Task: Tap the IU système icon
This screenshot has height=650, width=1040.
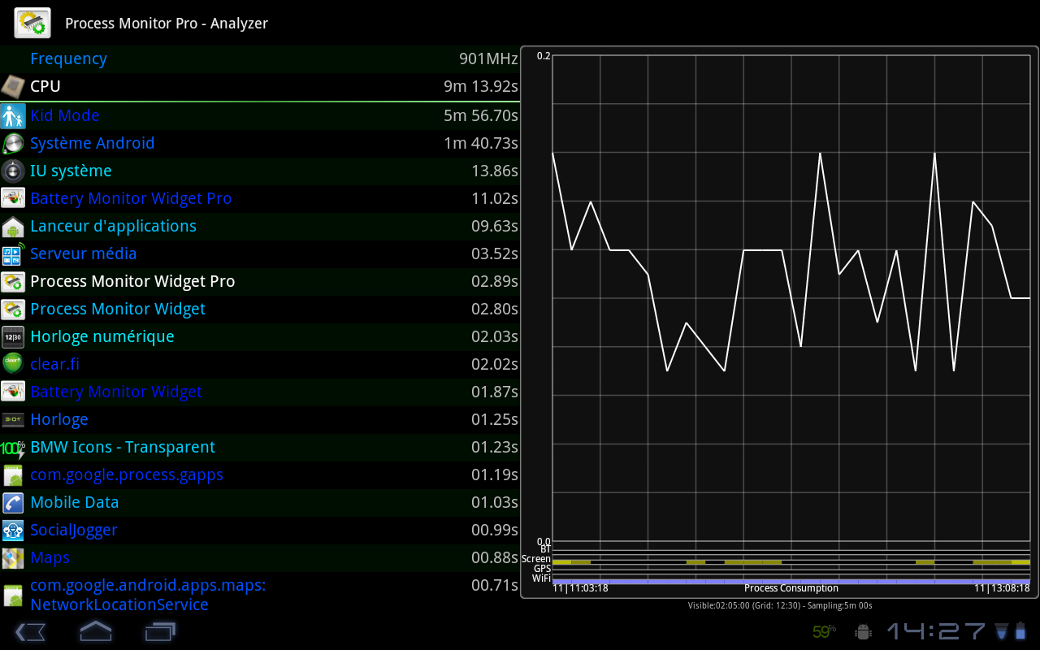Action: pyautogui.click(x=13, y=171)
